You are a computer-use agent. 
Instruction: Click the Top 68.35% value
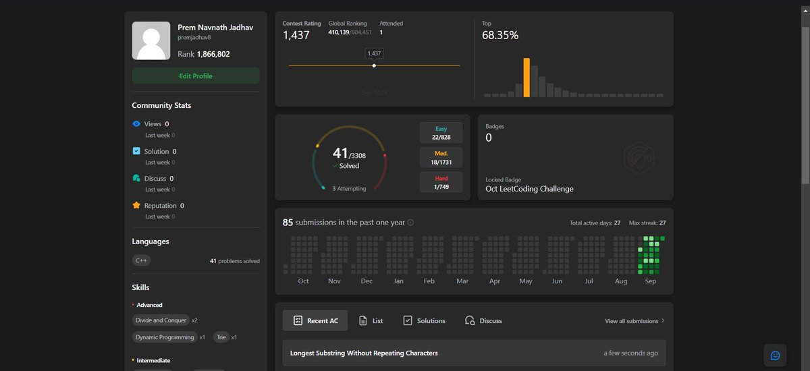[500, 35]
